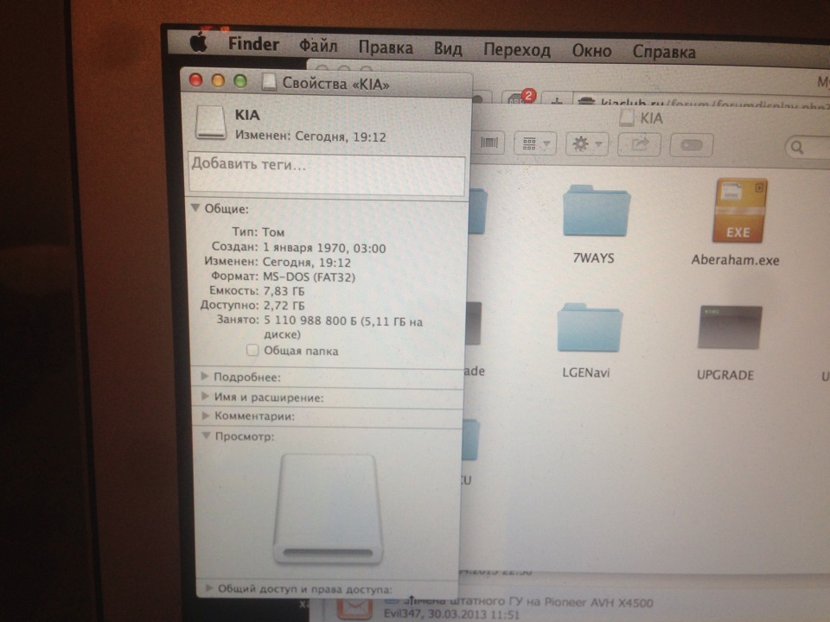The image size is (830, 622).
Task: Click the Finder search field
Action: point(807,147)
